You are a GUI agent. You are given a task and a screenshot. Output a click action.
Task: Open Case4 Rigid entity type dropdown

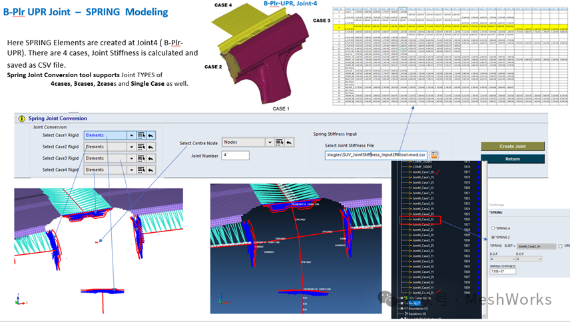pyautogui.click(x=132, y=170)
